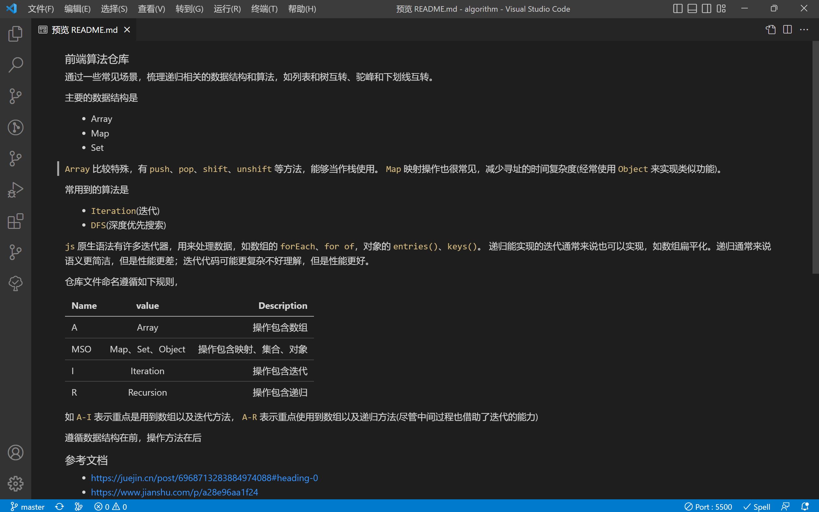
Task: Click the Recursion table cell
Action: point(148,392)
